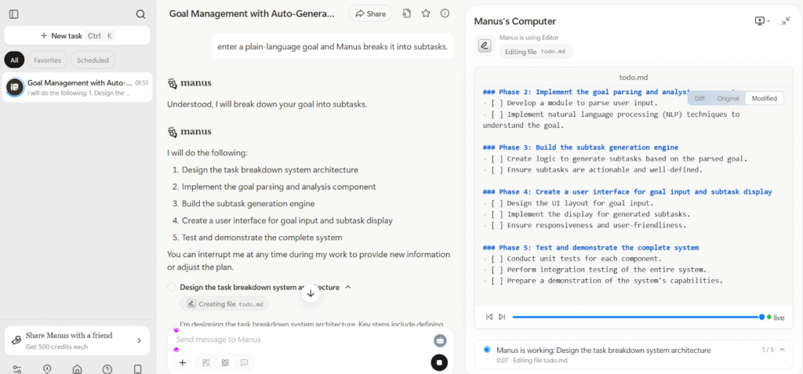The height and width of the screenshot is (374, 803).
Task: Click the lightbulb knowledge icon at bottom
Action: point(48,369)
